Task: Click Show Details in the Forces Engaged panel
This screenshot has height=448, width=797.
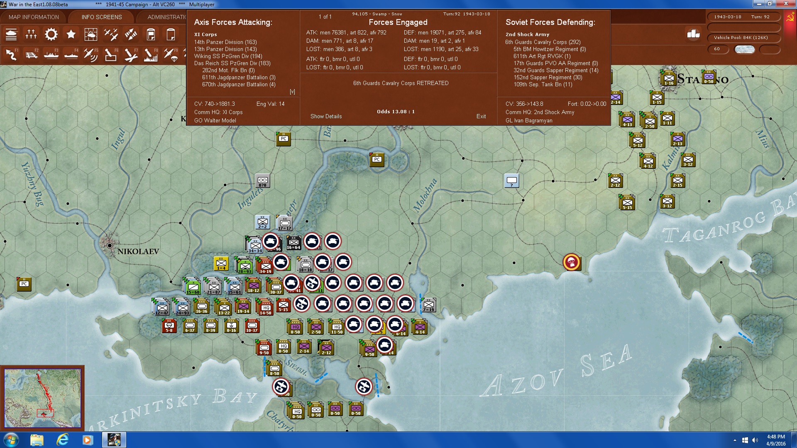Action: [326, 117]
